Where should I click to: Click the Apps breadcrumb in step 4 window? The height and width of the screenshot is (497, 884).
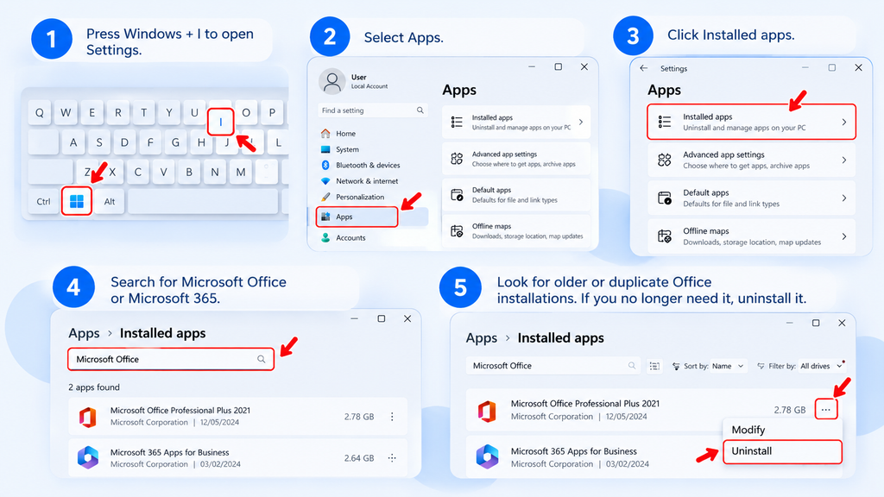(84, 334)
